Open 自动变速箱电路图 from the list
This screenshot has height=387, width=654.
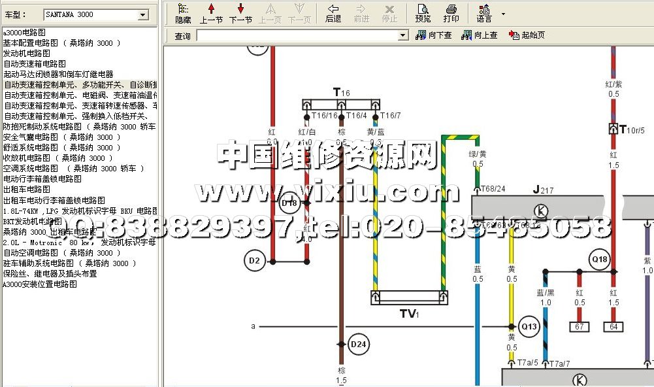tap(35, 64)
